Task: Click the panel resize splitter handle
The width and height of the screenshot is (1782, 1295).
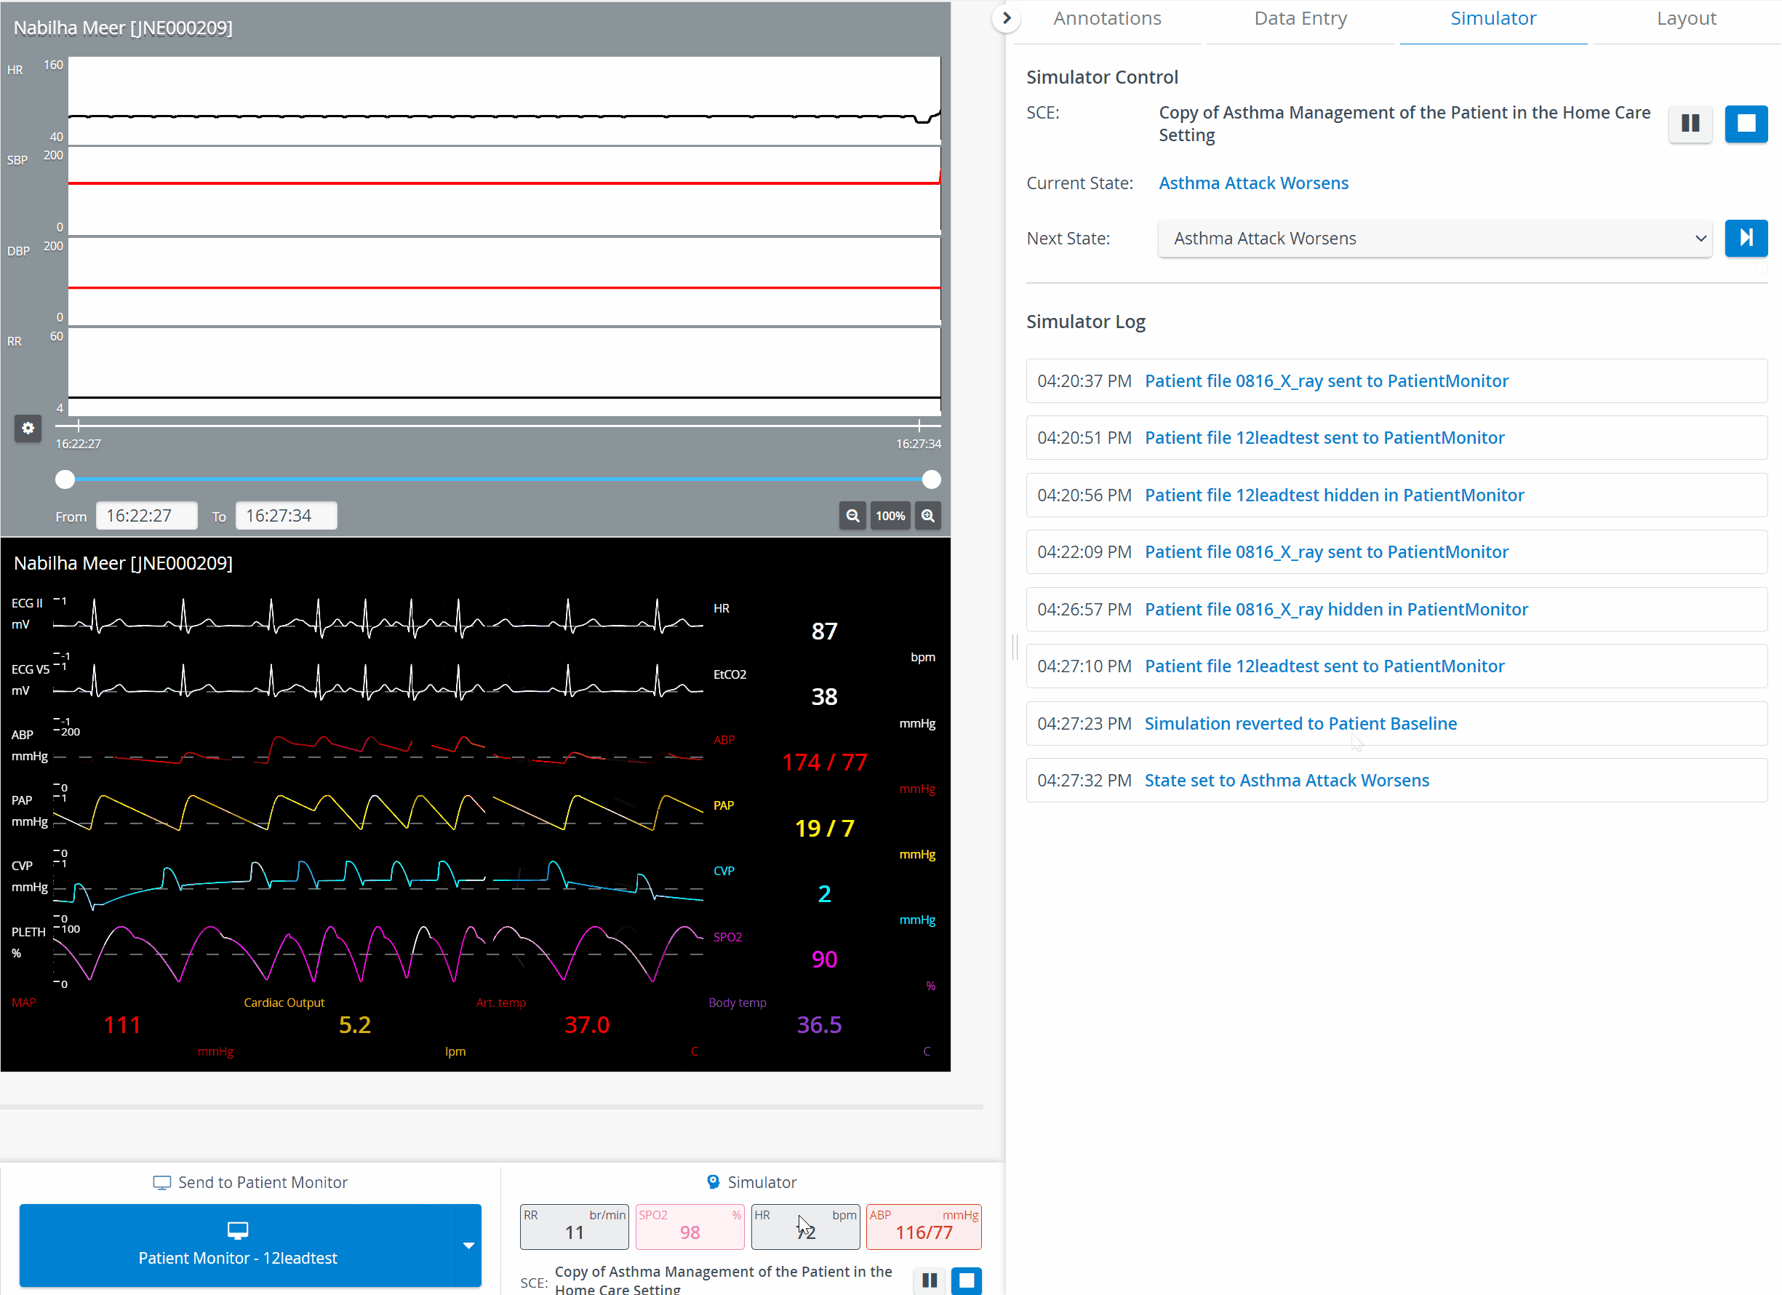Action: (1015, 647)
